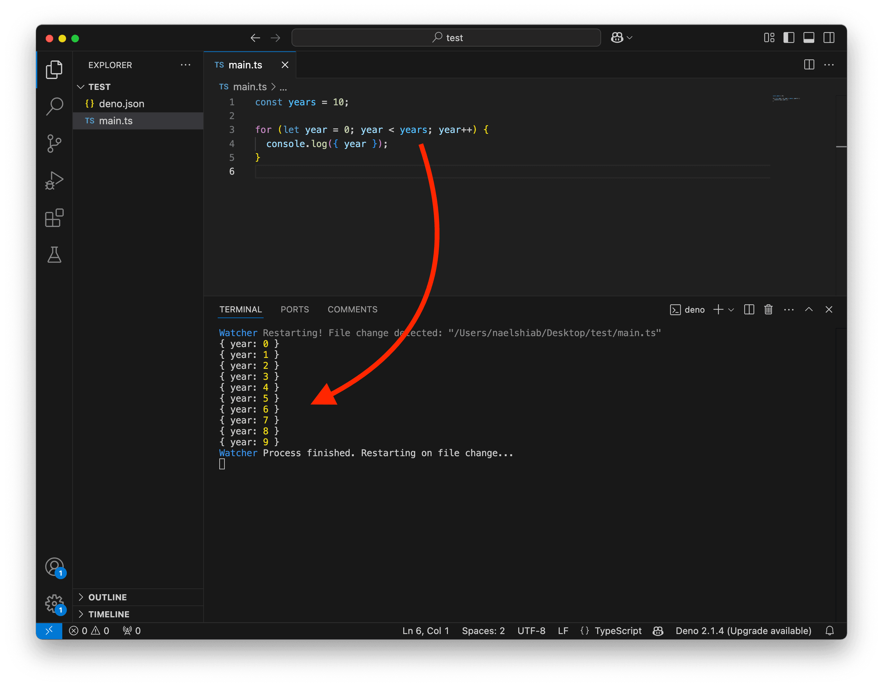Click terminal output line '{ year: 9 }'
The height and width of the screenshot is (687, 883).
tap(249, 442)
